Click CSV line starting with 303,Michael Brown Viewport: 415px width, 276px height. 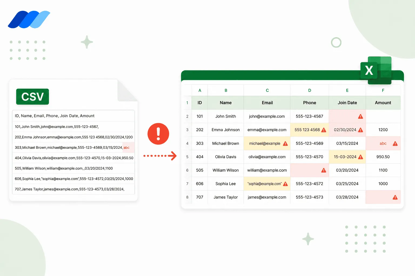click(x=72, y=148)
